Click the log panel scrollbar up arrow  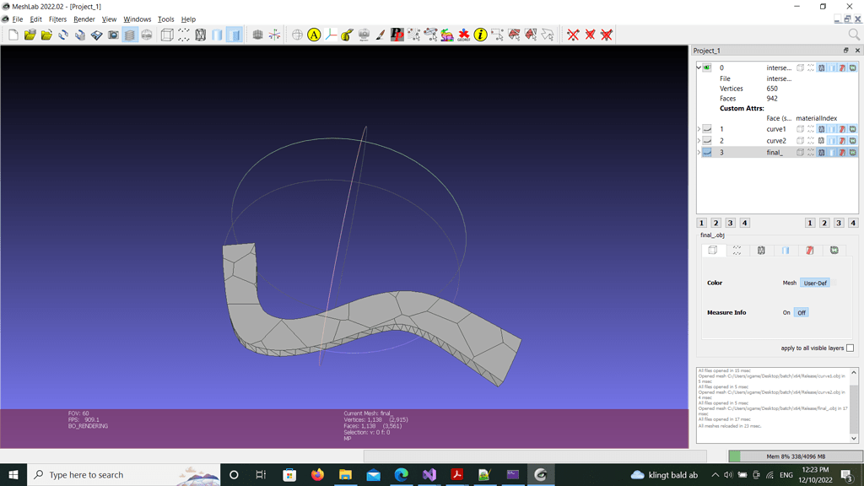(854, 372)
